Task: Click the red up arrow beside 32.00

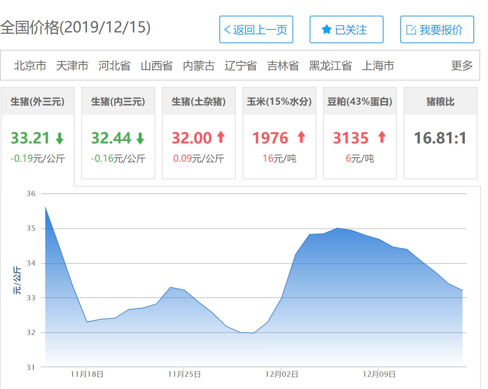Action: [x=220, y=137]
